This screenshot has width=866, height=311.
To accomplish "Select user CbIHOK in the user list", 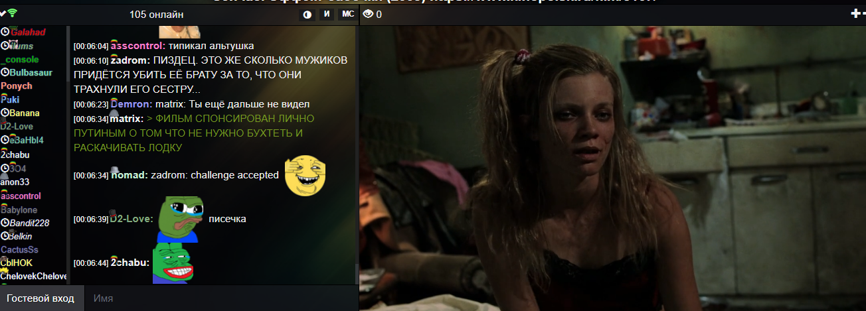I will pyautogui.click(x=17, y=263).
